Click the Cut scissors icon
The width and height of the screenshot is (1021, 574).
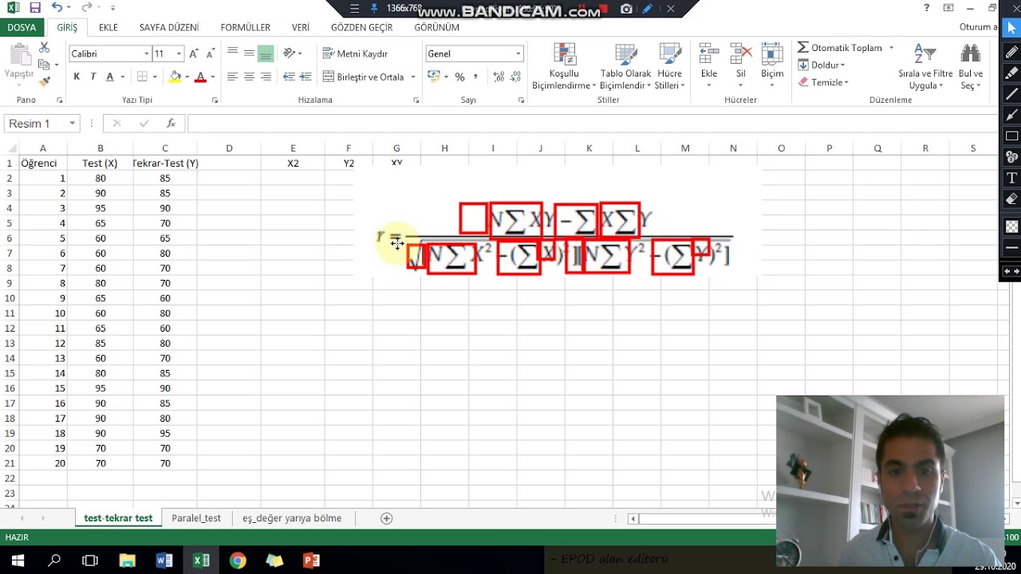(x=44, y=48)
